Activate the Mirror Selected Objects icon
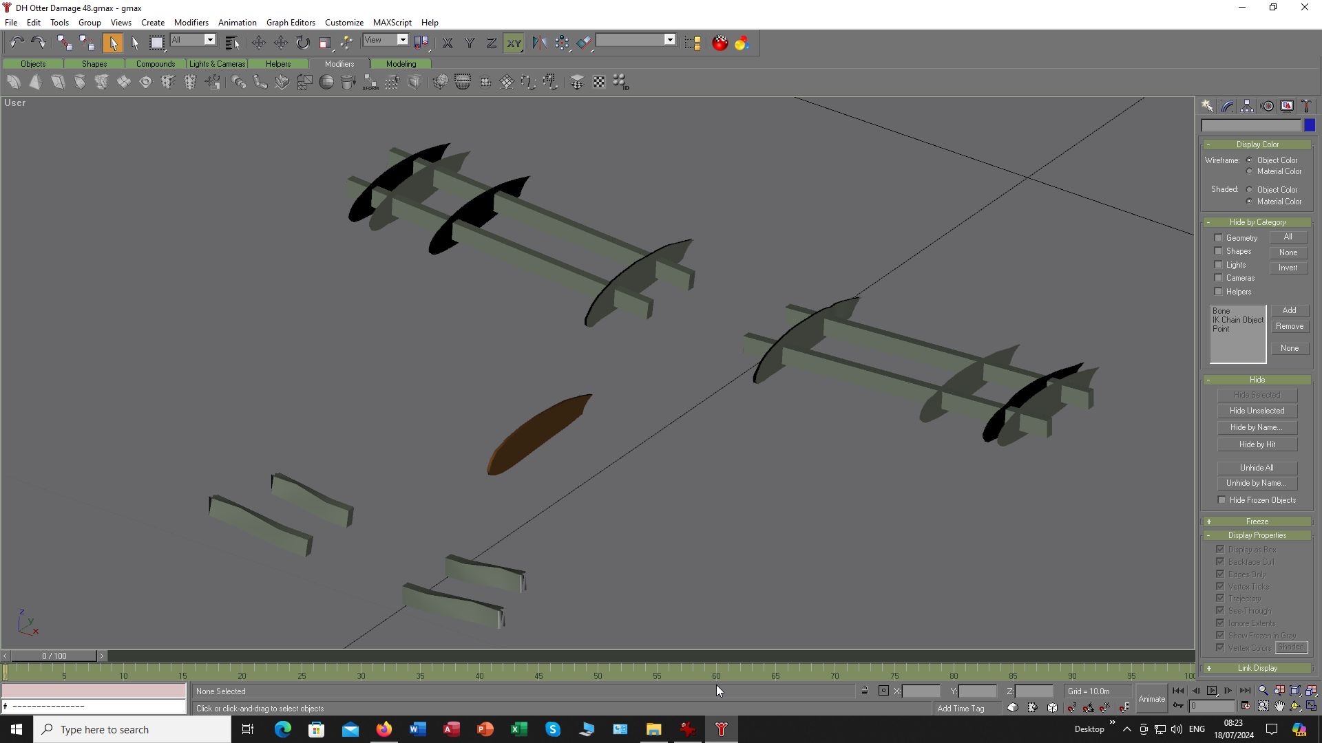 (x=539, y=43)
